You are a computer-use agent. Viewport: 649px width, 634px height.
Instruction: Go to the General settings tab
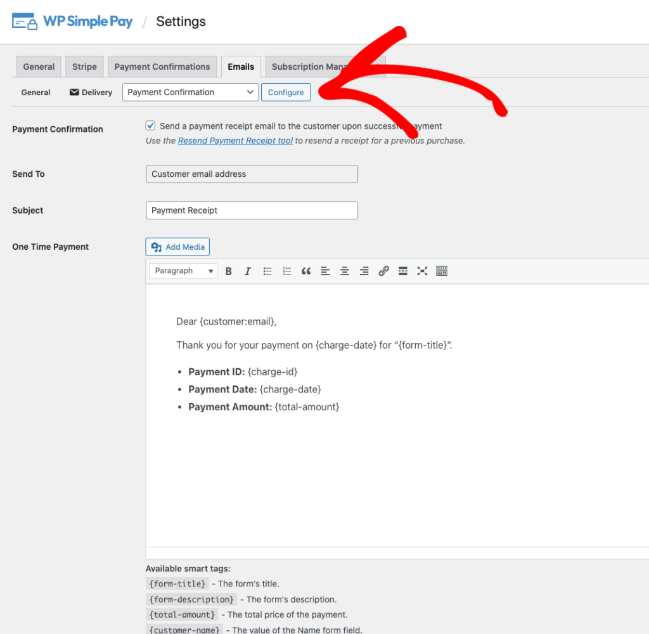(39, 67)
